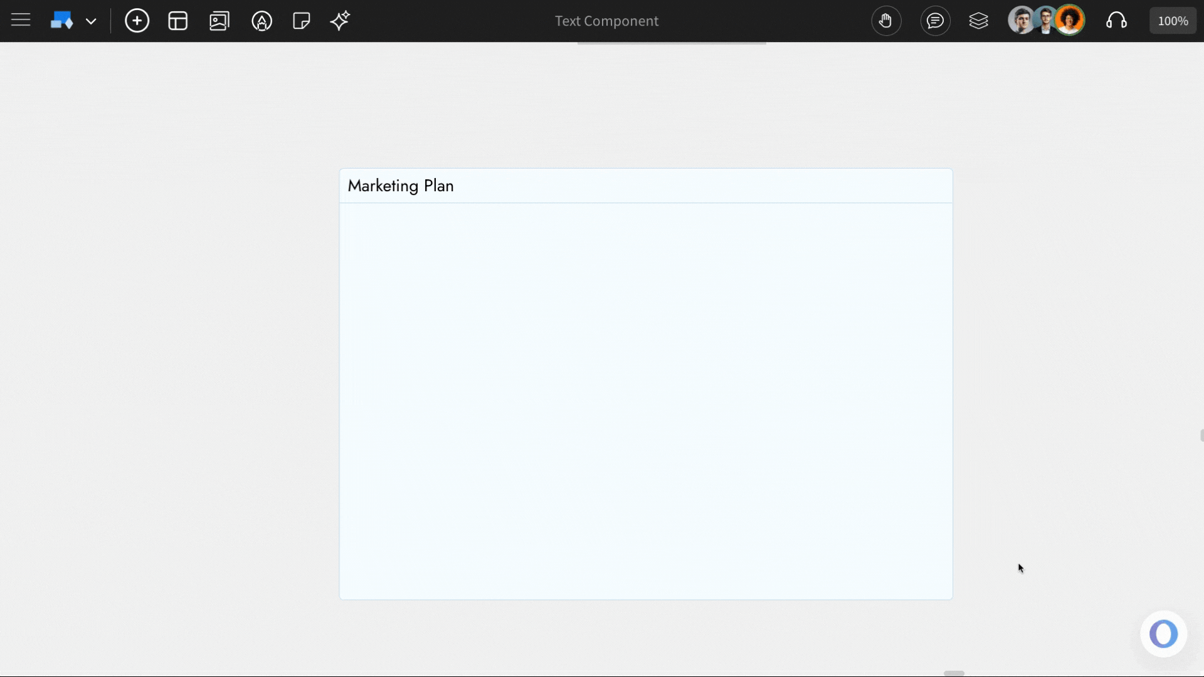Image resolution: width=1204 pixels, height=677 pixels.
Task: Open the frames layout tool
Action: tap(178, 21)
